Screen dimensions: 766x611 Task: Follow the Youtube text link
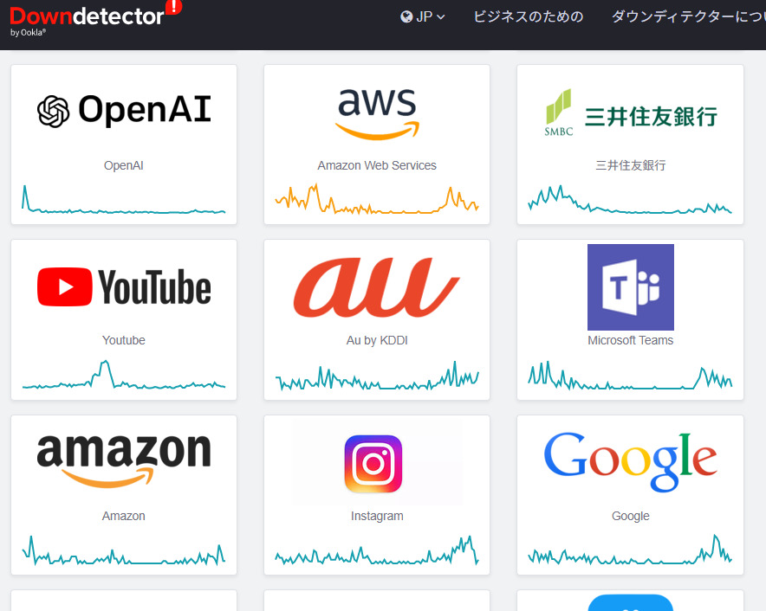124,340
